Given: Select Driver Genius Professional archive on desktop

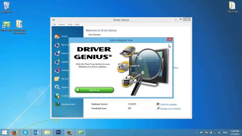Looking at the screenshot, I should click(20, 27).
